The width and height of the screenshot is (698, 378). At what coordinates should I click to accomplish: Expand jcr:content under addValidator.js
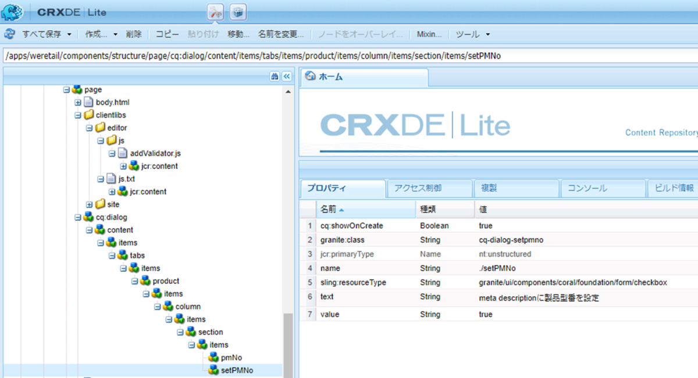pyautogui.click(x=123, y=166)
